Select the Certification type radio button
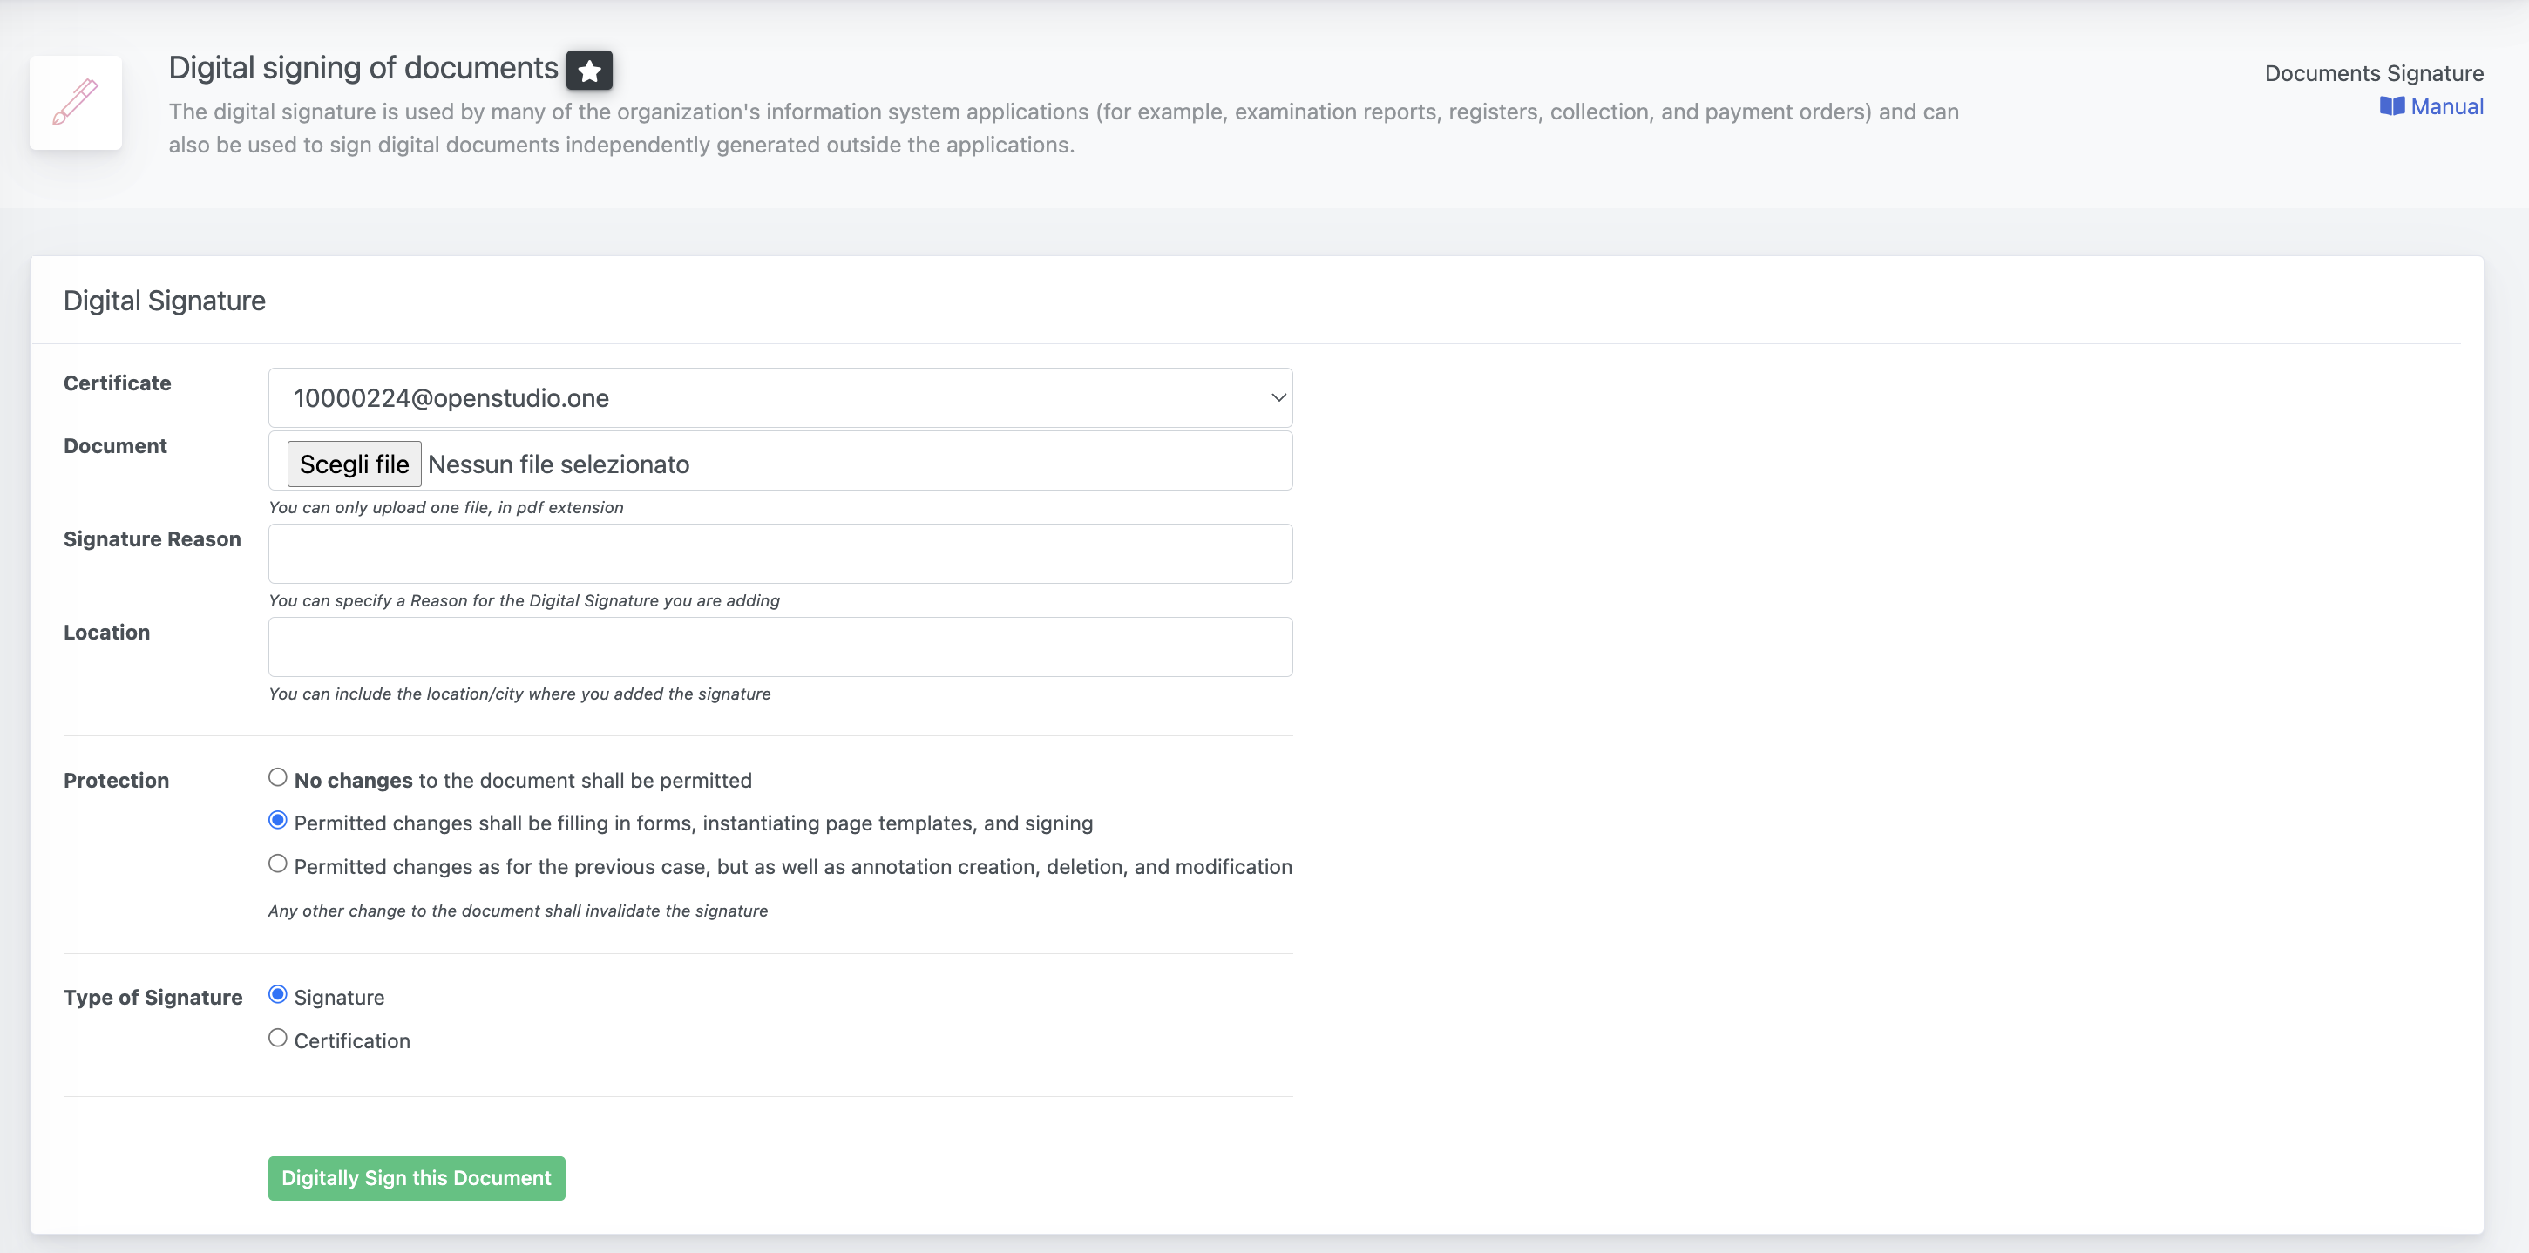2529x1253 pixels. [x=278, y=1038]
